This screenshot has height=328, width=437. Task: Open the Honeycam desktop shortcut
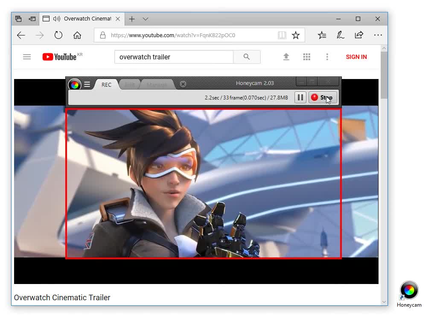(409, 294)
